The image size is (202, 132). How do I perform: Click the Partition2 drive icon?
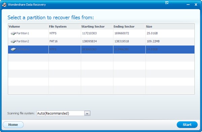click(13, 42)
